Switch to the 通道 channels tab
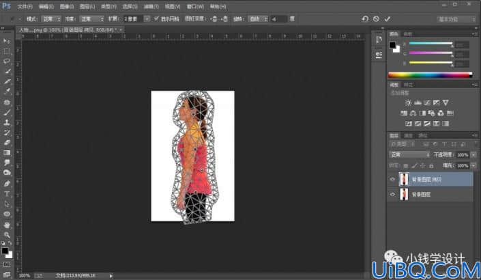 point(408,135)
